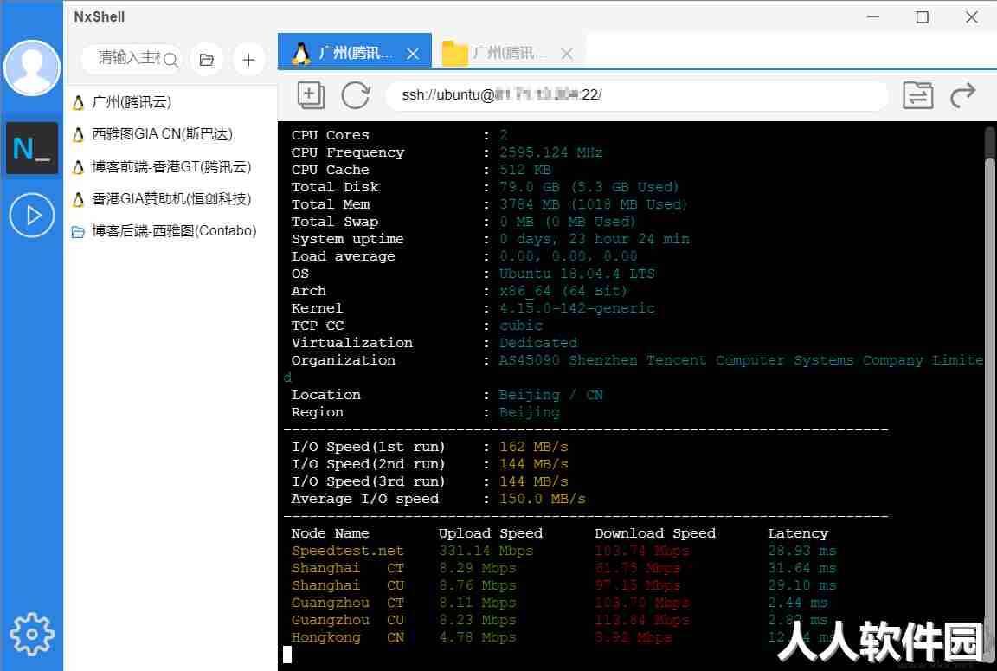Switch to the 广州(腾讯... file folder tab
This screenshot has width=997, height=671.
point(506,53)
